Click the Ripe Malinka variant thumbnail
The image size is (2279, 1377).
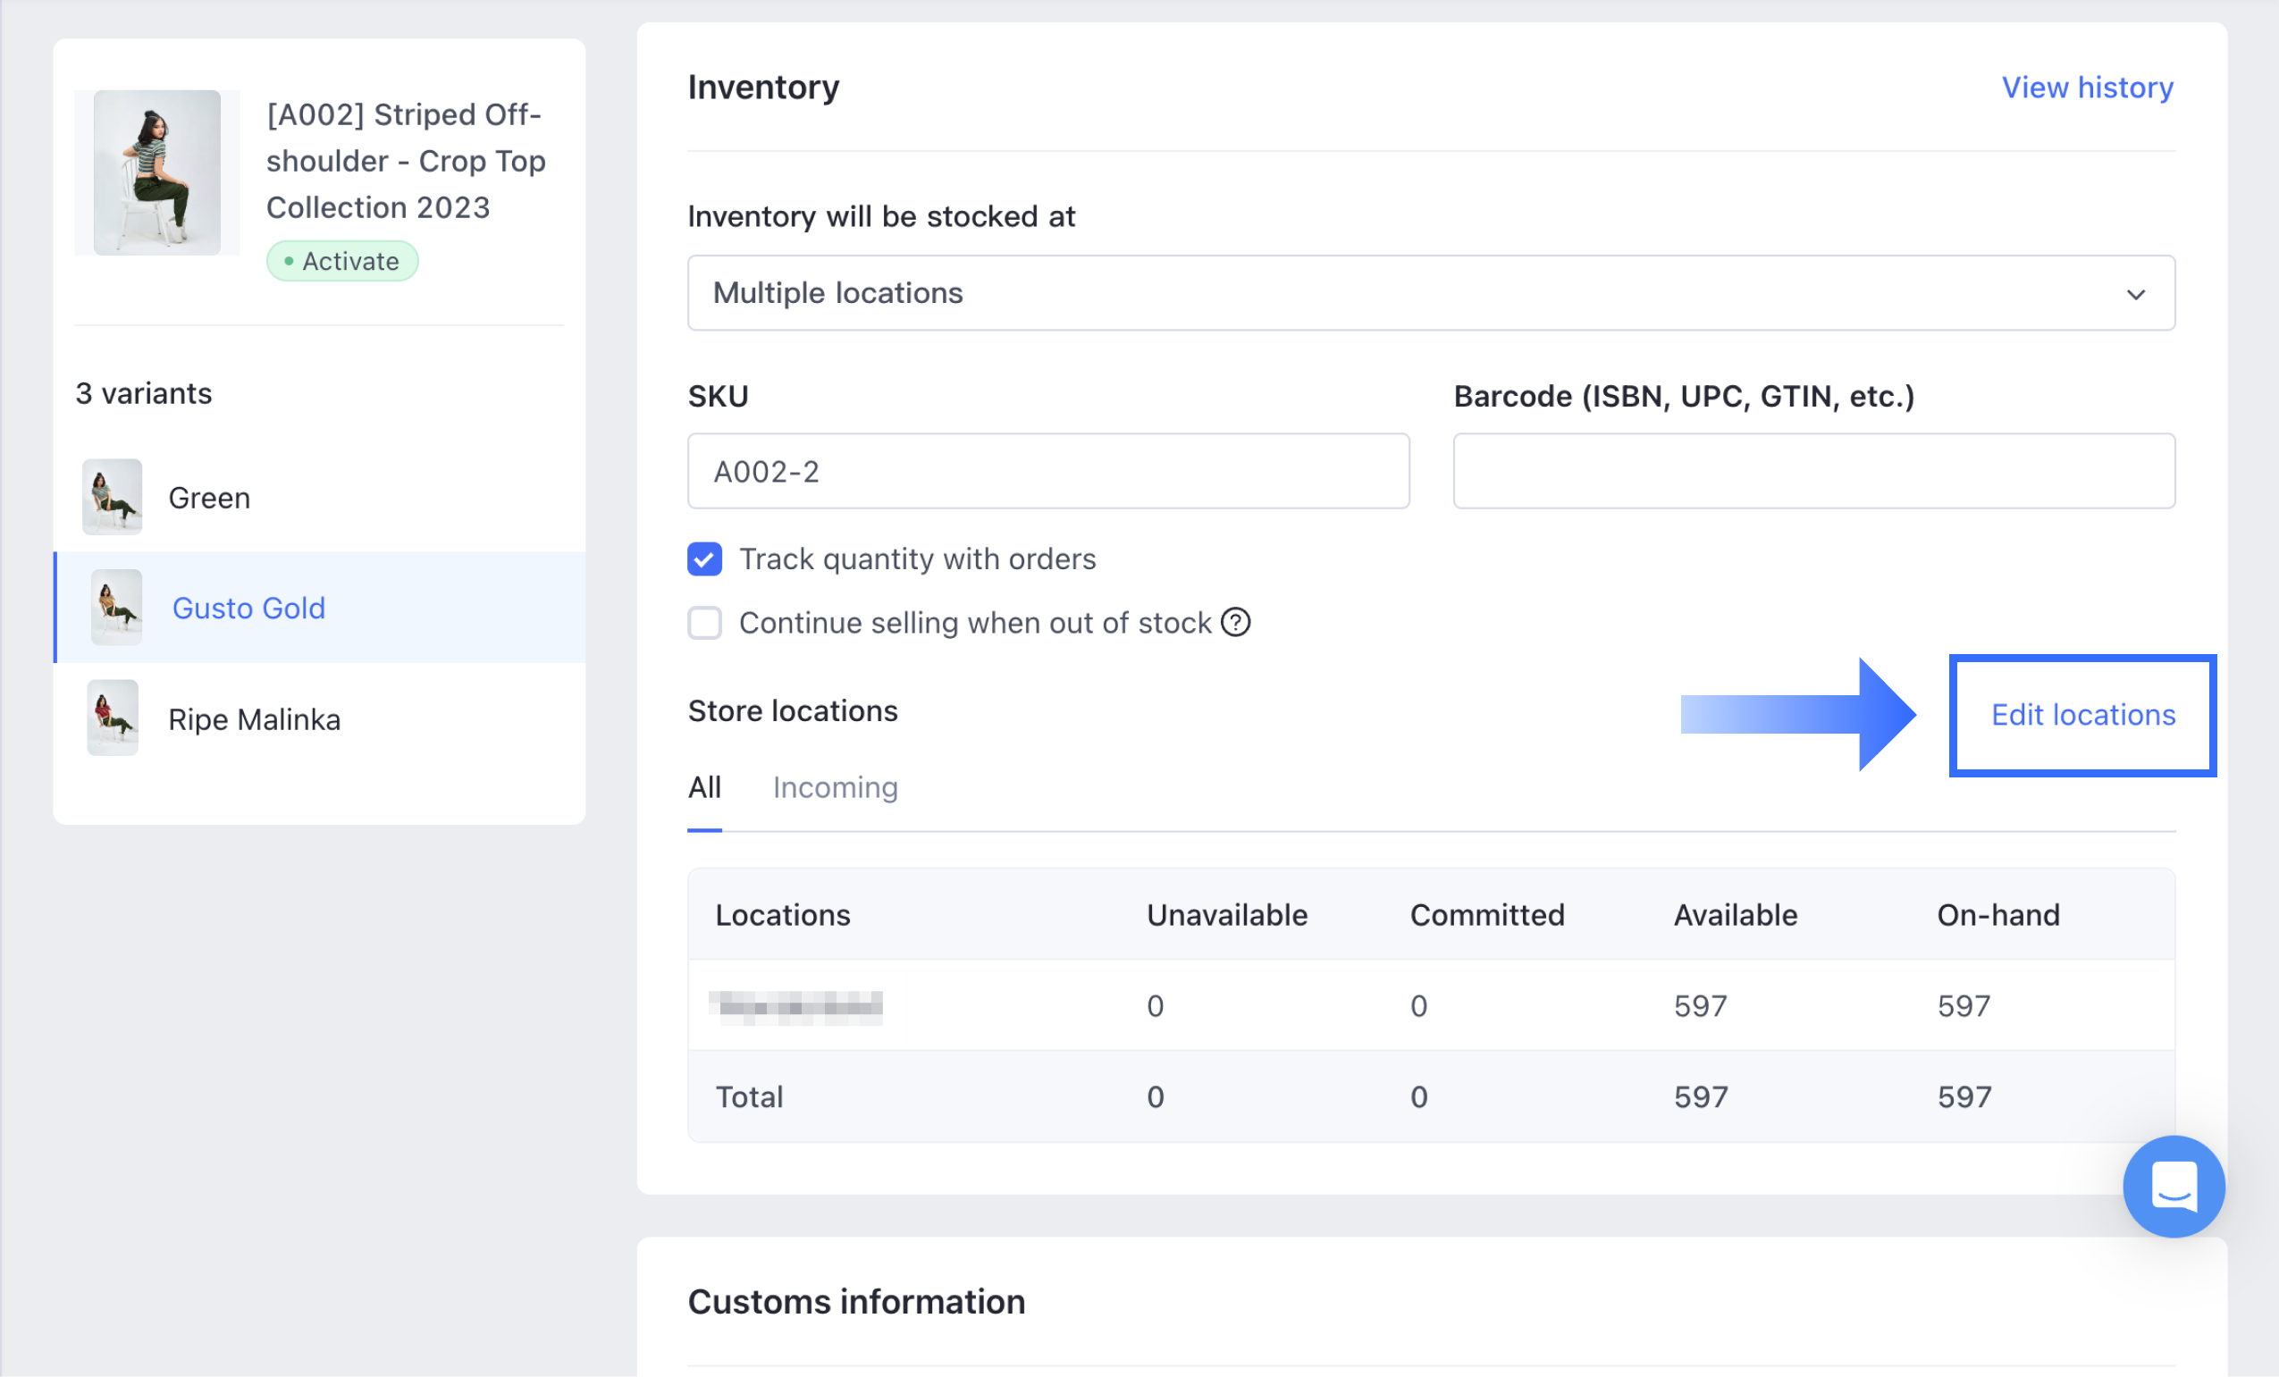(x=112, y=718)
